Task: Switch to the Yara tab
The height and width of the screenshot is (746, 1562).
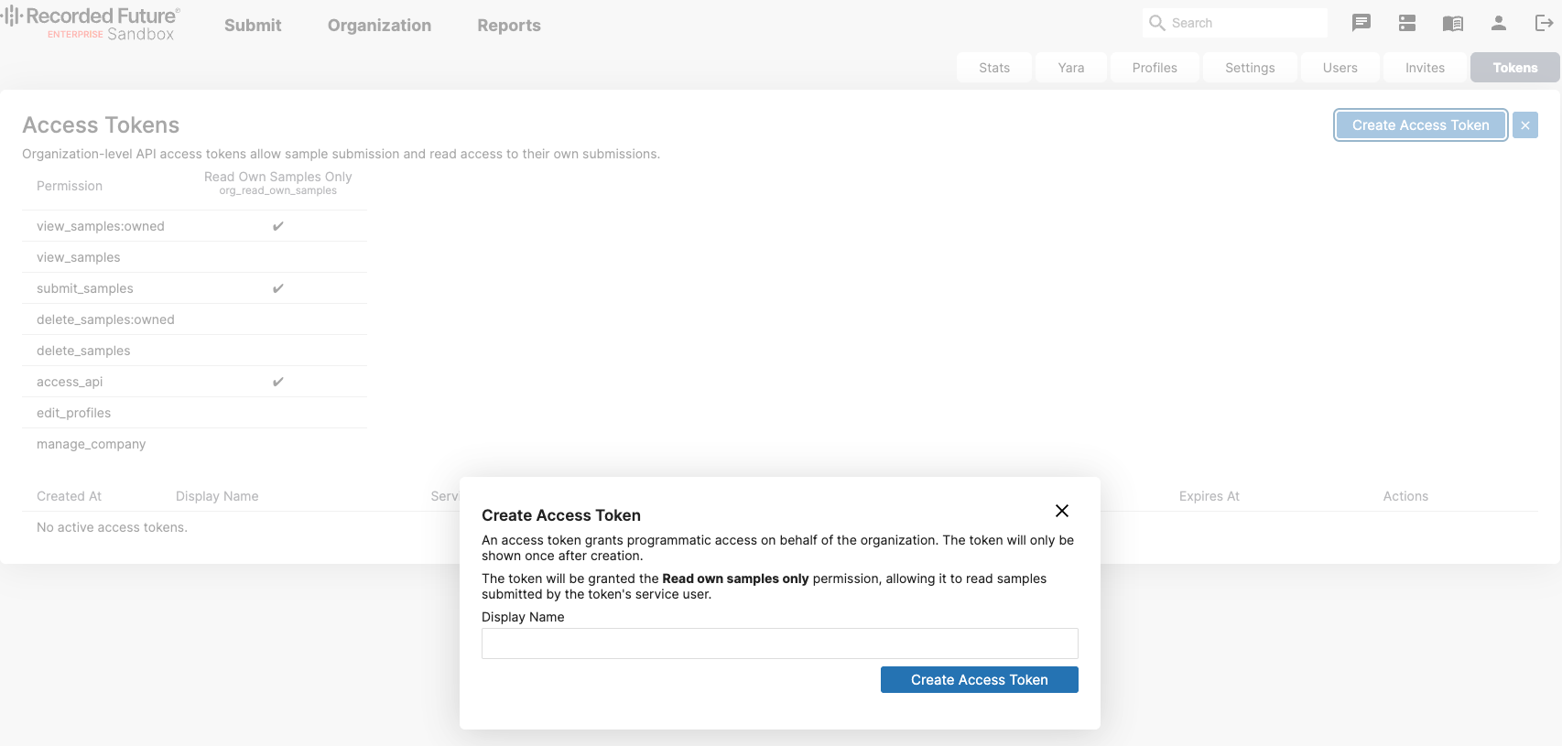Action: [1071, 68]
